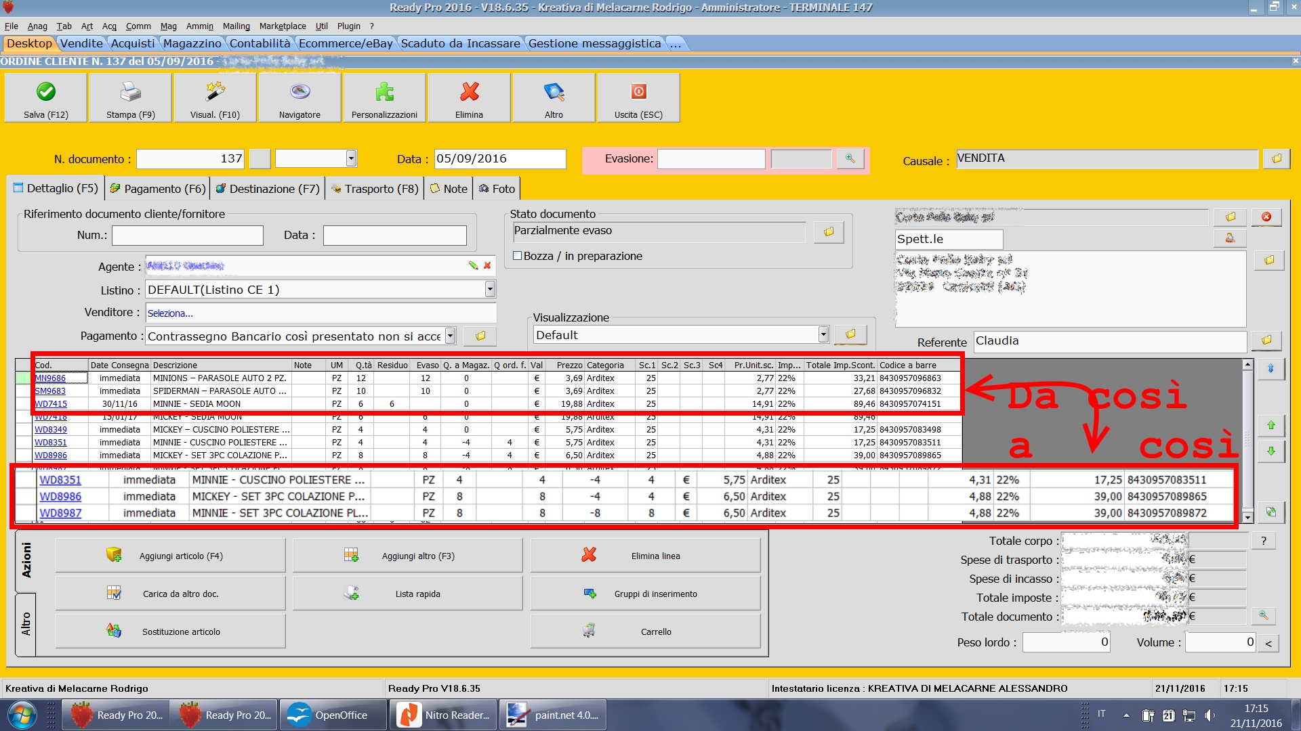Open the Note tab
The image size is (1301, 731).
[x=449, y=189]
